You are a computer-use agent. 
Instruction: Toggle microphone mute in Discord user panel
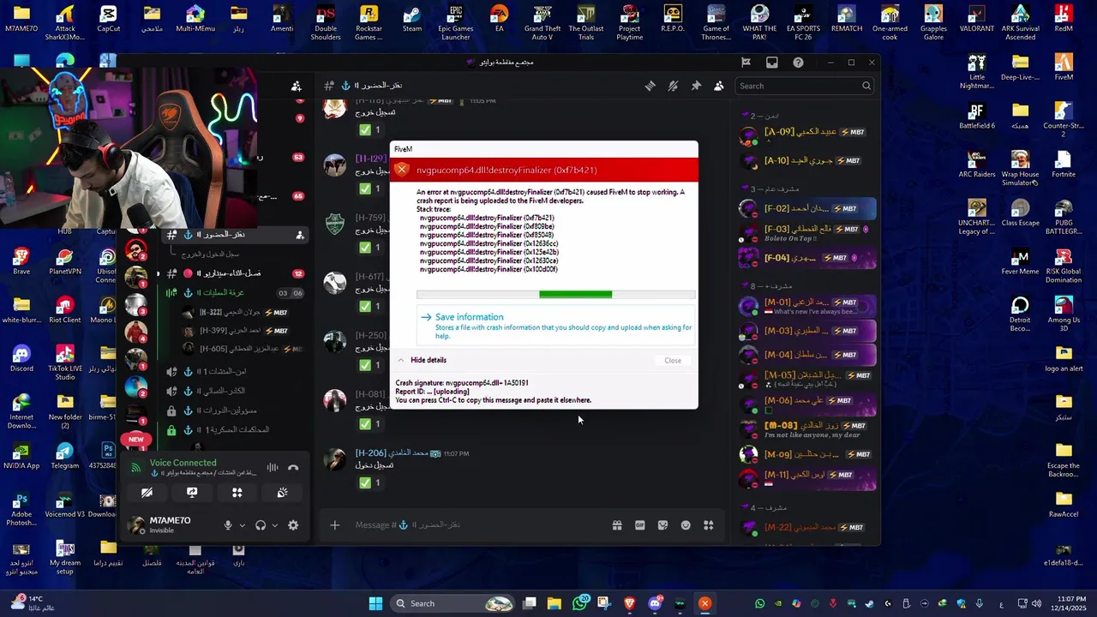tap(228, 525)
